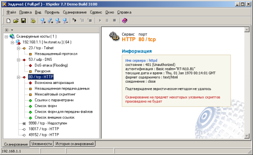Viewport: 253px width, 155px height.
Task: Click the Pause scanning button
Action: [x=107, y=21]
